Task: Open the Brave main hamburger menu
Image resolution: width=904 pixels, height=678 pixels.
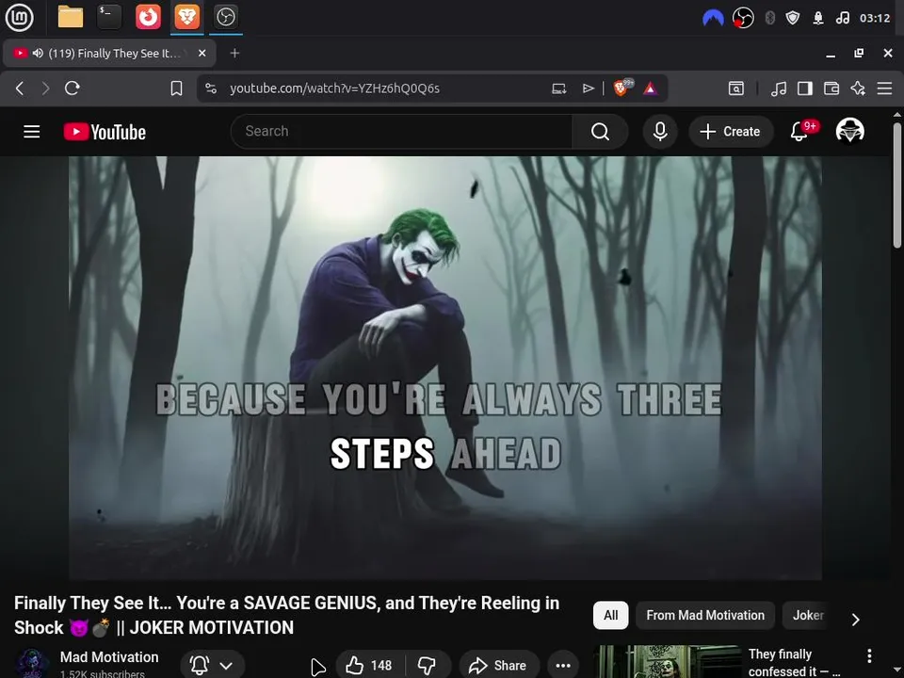Action: coord(884,89)
